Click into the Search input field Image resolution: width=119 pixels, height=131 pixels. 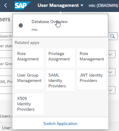(6, 36)
